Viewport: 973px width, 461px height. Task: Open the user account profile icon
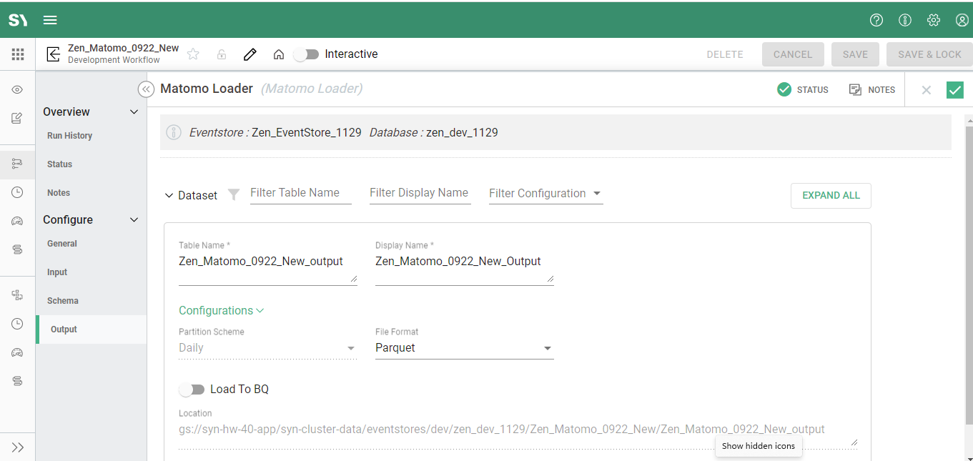point(962,20)
